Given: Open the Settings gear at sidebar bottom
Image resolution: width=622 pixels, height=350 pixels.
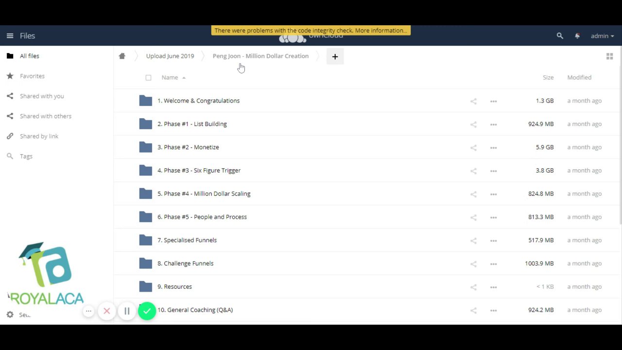Looking at the screenshot, I should coord(10,315).
